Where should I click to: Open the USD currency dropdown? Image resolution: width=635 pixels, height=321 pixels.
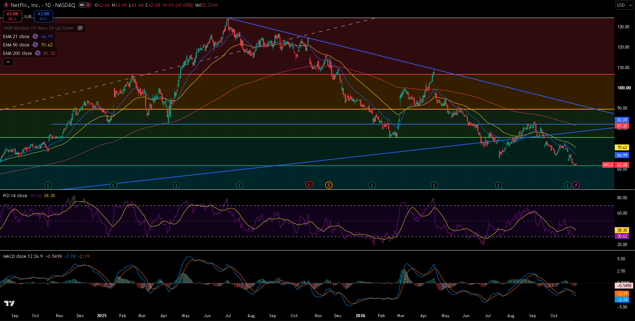(x=624, y=5)
